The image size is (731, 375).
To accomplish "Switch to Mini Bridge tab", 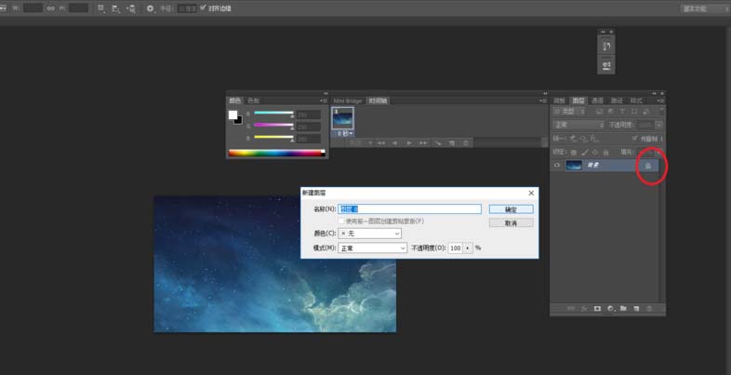I will coord(348,100).
